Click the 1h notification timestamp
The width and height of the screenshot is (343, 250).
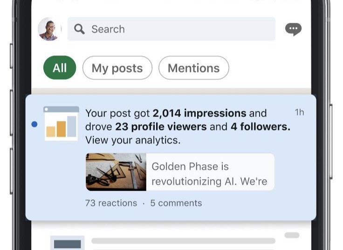point(299,112)
